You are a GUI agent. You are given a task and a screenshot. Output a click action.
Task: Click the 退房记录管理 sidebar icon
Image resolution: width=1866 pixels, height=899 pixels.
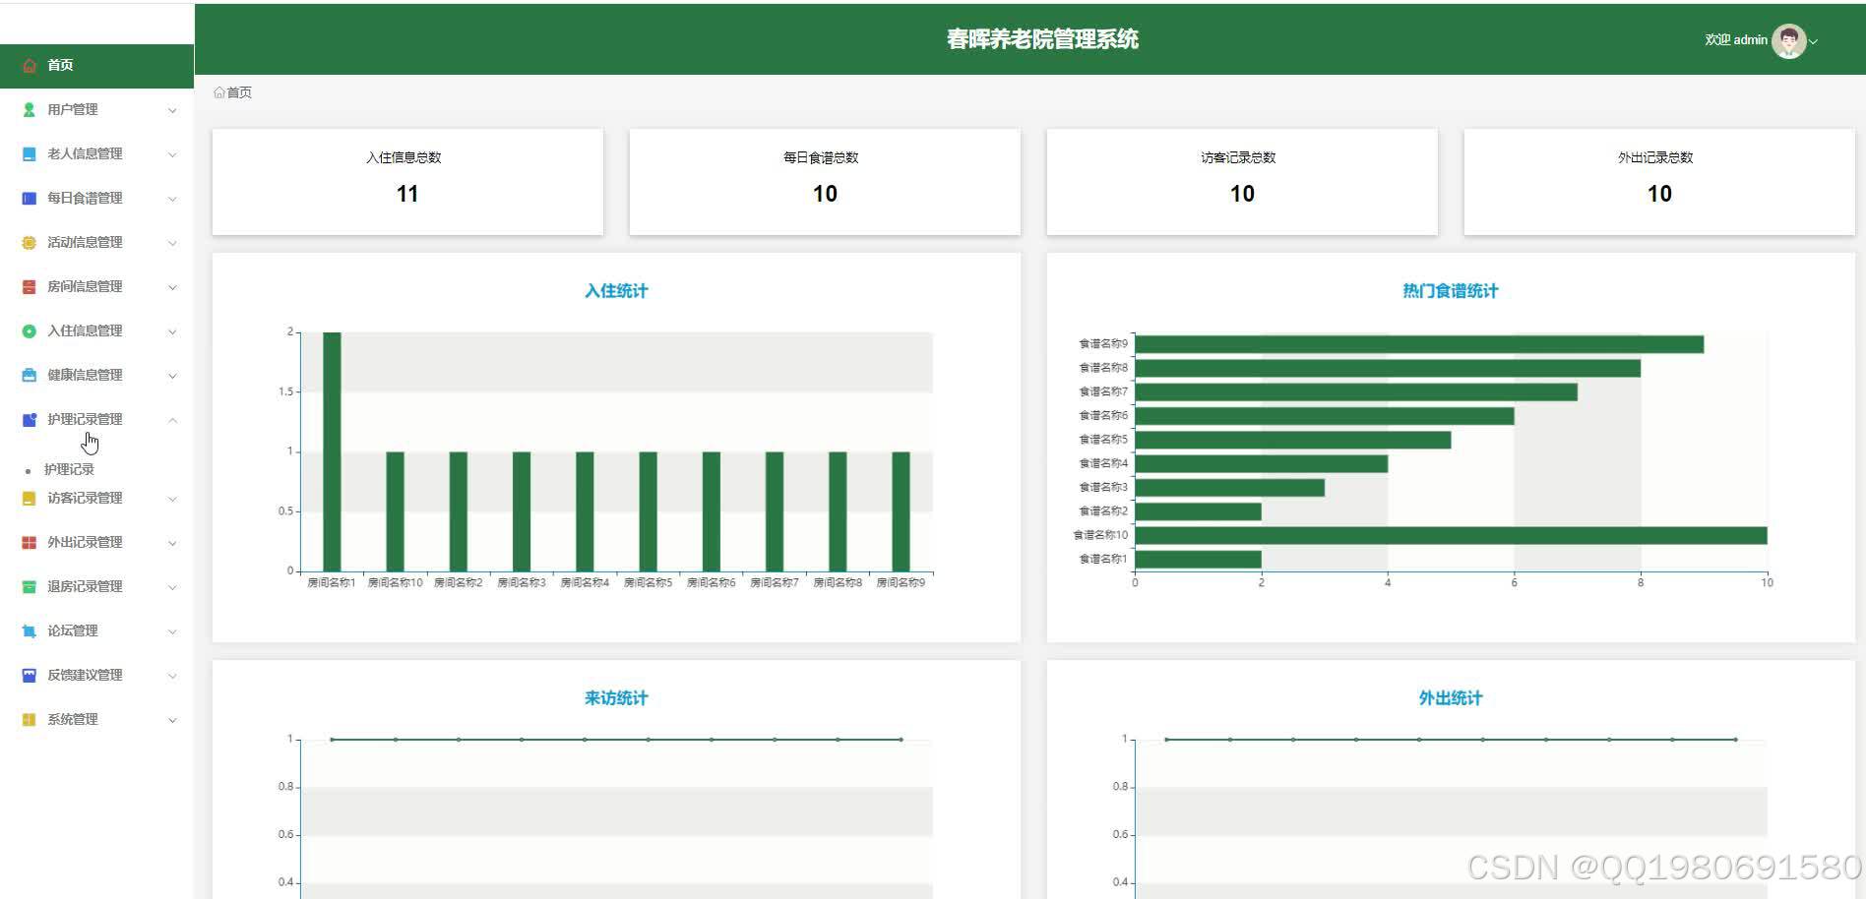[x=30, y=586]
